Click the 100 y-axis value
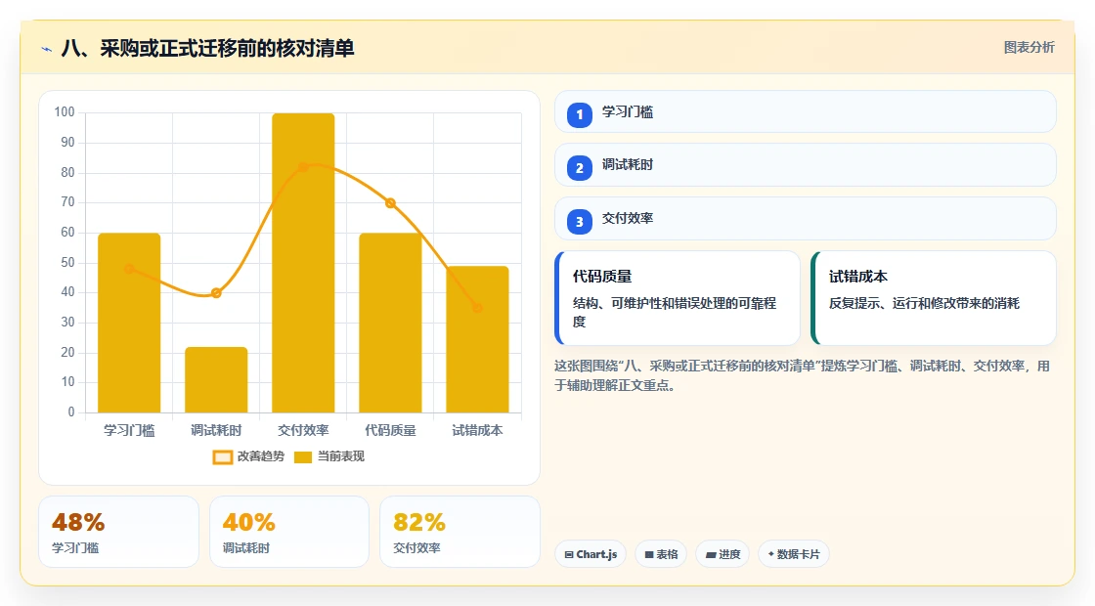This screenshot has width=1095, height=606. 65,112
